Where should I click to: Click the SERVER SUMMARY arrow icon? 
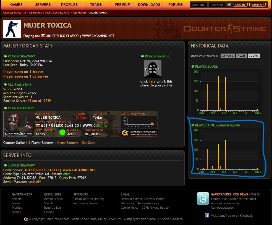coord(5,165)
